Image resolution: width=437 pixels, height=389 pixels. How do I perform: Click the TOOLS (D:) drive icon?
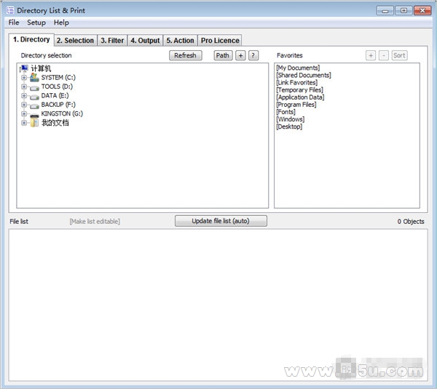[x=34, y=88]
